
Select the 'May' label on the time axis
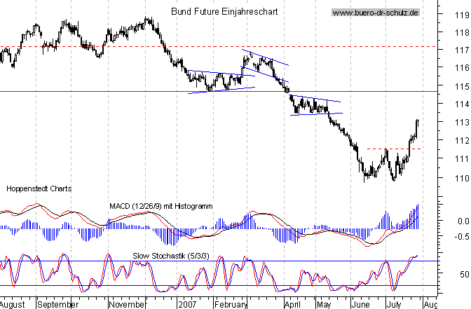pyautogui.click(x=324, y=305)
